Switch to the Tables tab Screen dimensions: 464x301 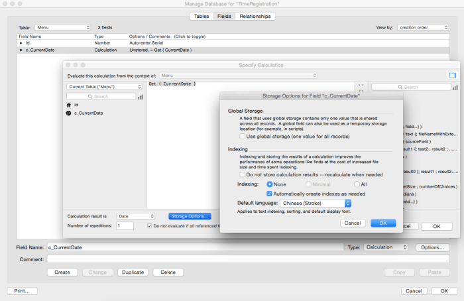tap(201, 16)
